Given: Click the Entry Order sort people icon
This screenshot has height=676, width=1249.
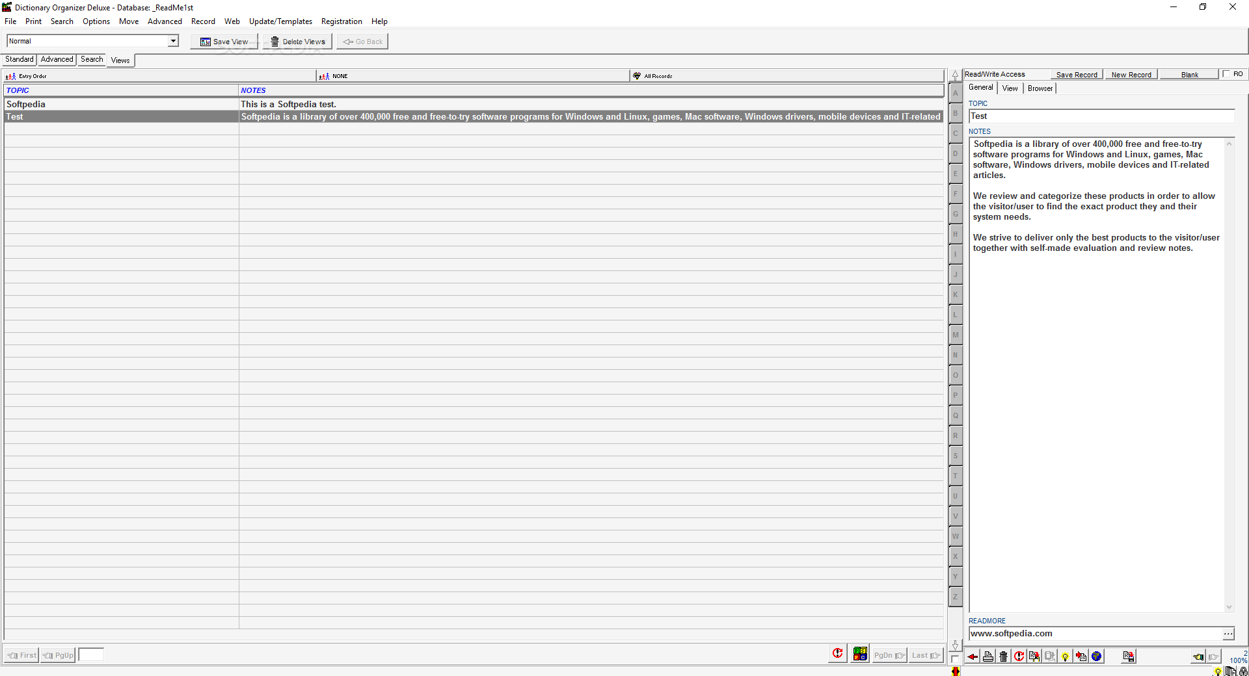Looking at the screenshot, I should (10, 76).
